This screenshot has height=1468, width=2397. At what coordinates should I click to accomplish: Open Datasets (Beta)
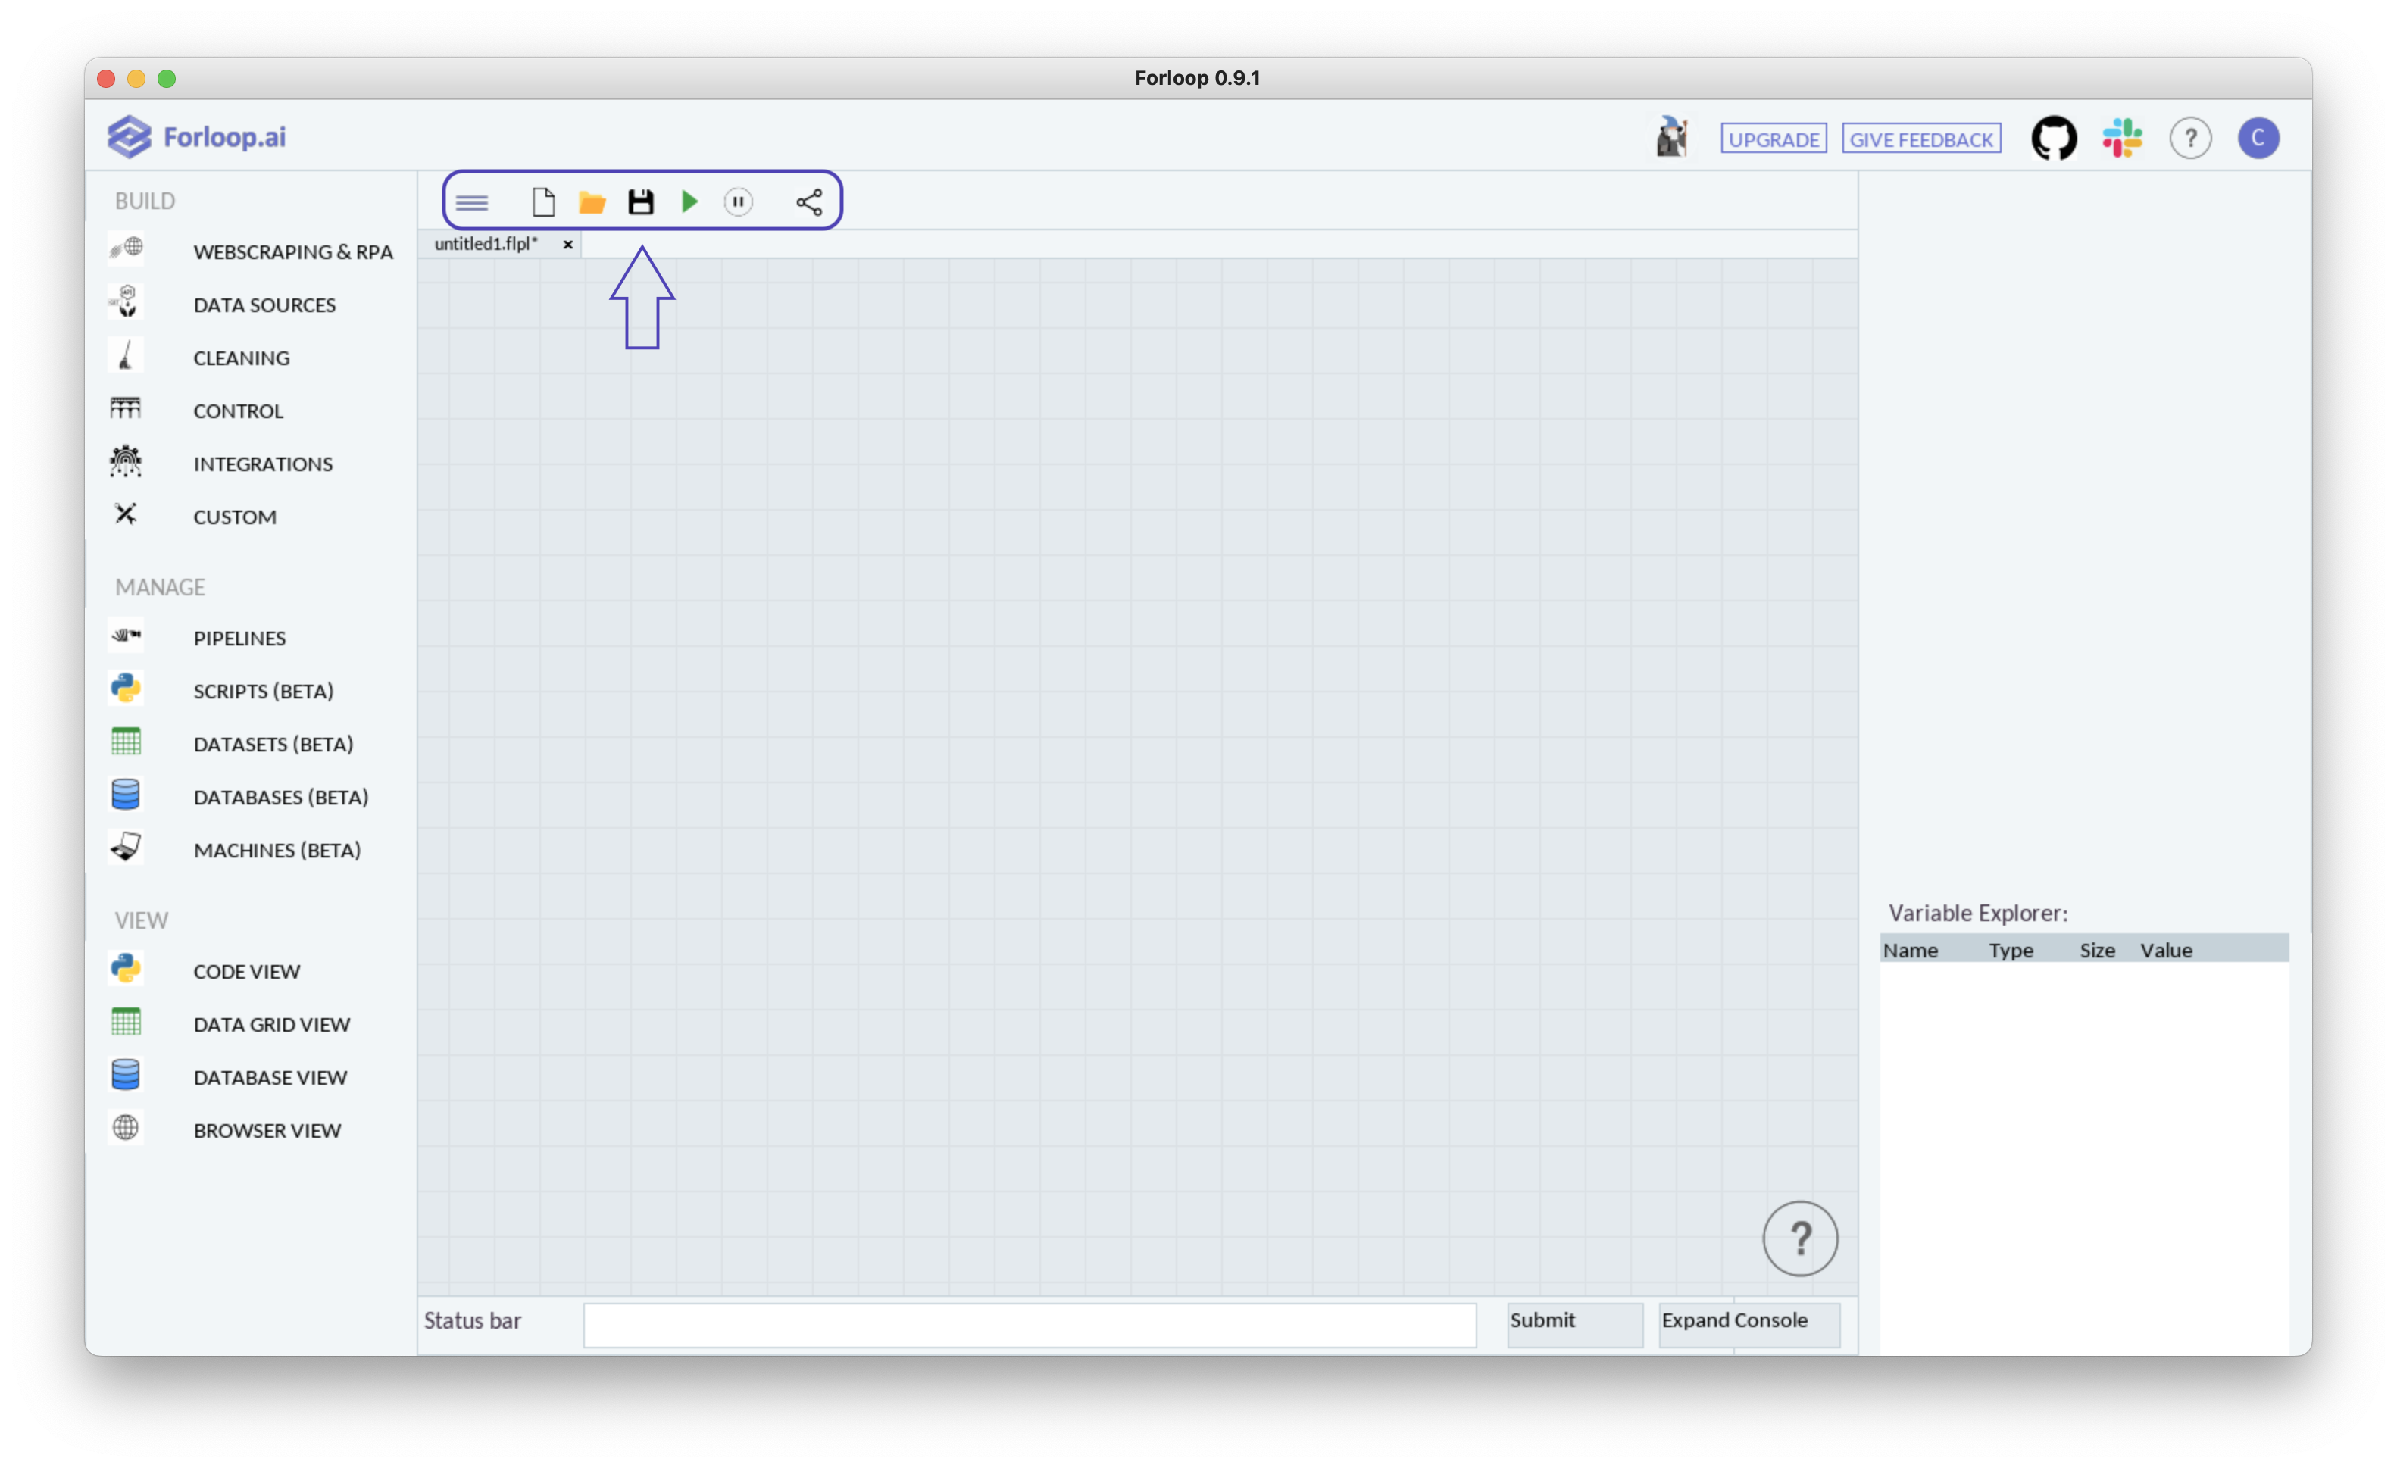[273, 744]
